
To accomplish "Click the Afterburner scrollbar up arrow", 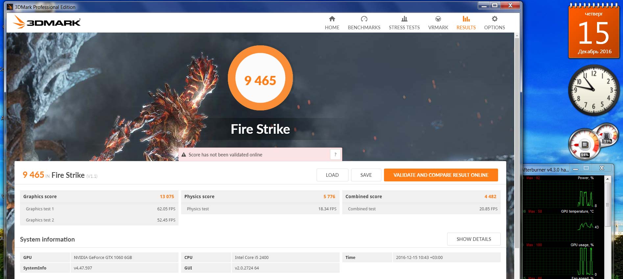I will click(608, 179).
